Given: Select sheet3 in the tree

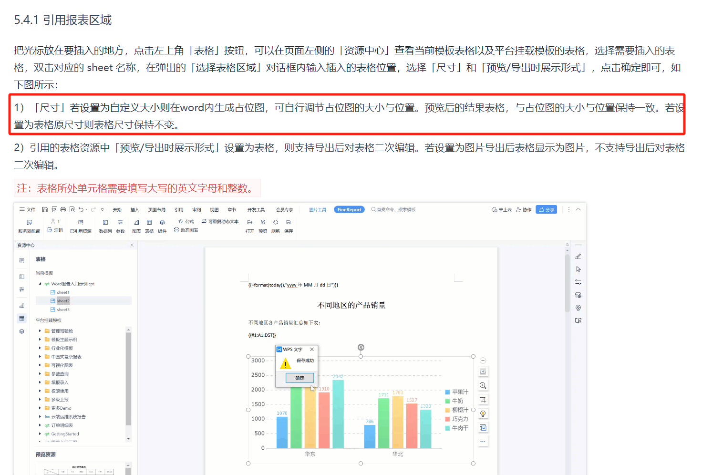Looking at the screenshot, I should (x=63, y=310).
